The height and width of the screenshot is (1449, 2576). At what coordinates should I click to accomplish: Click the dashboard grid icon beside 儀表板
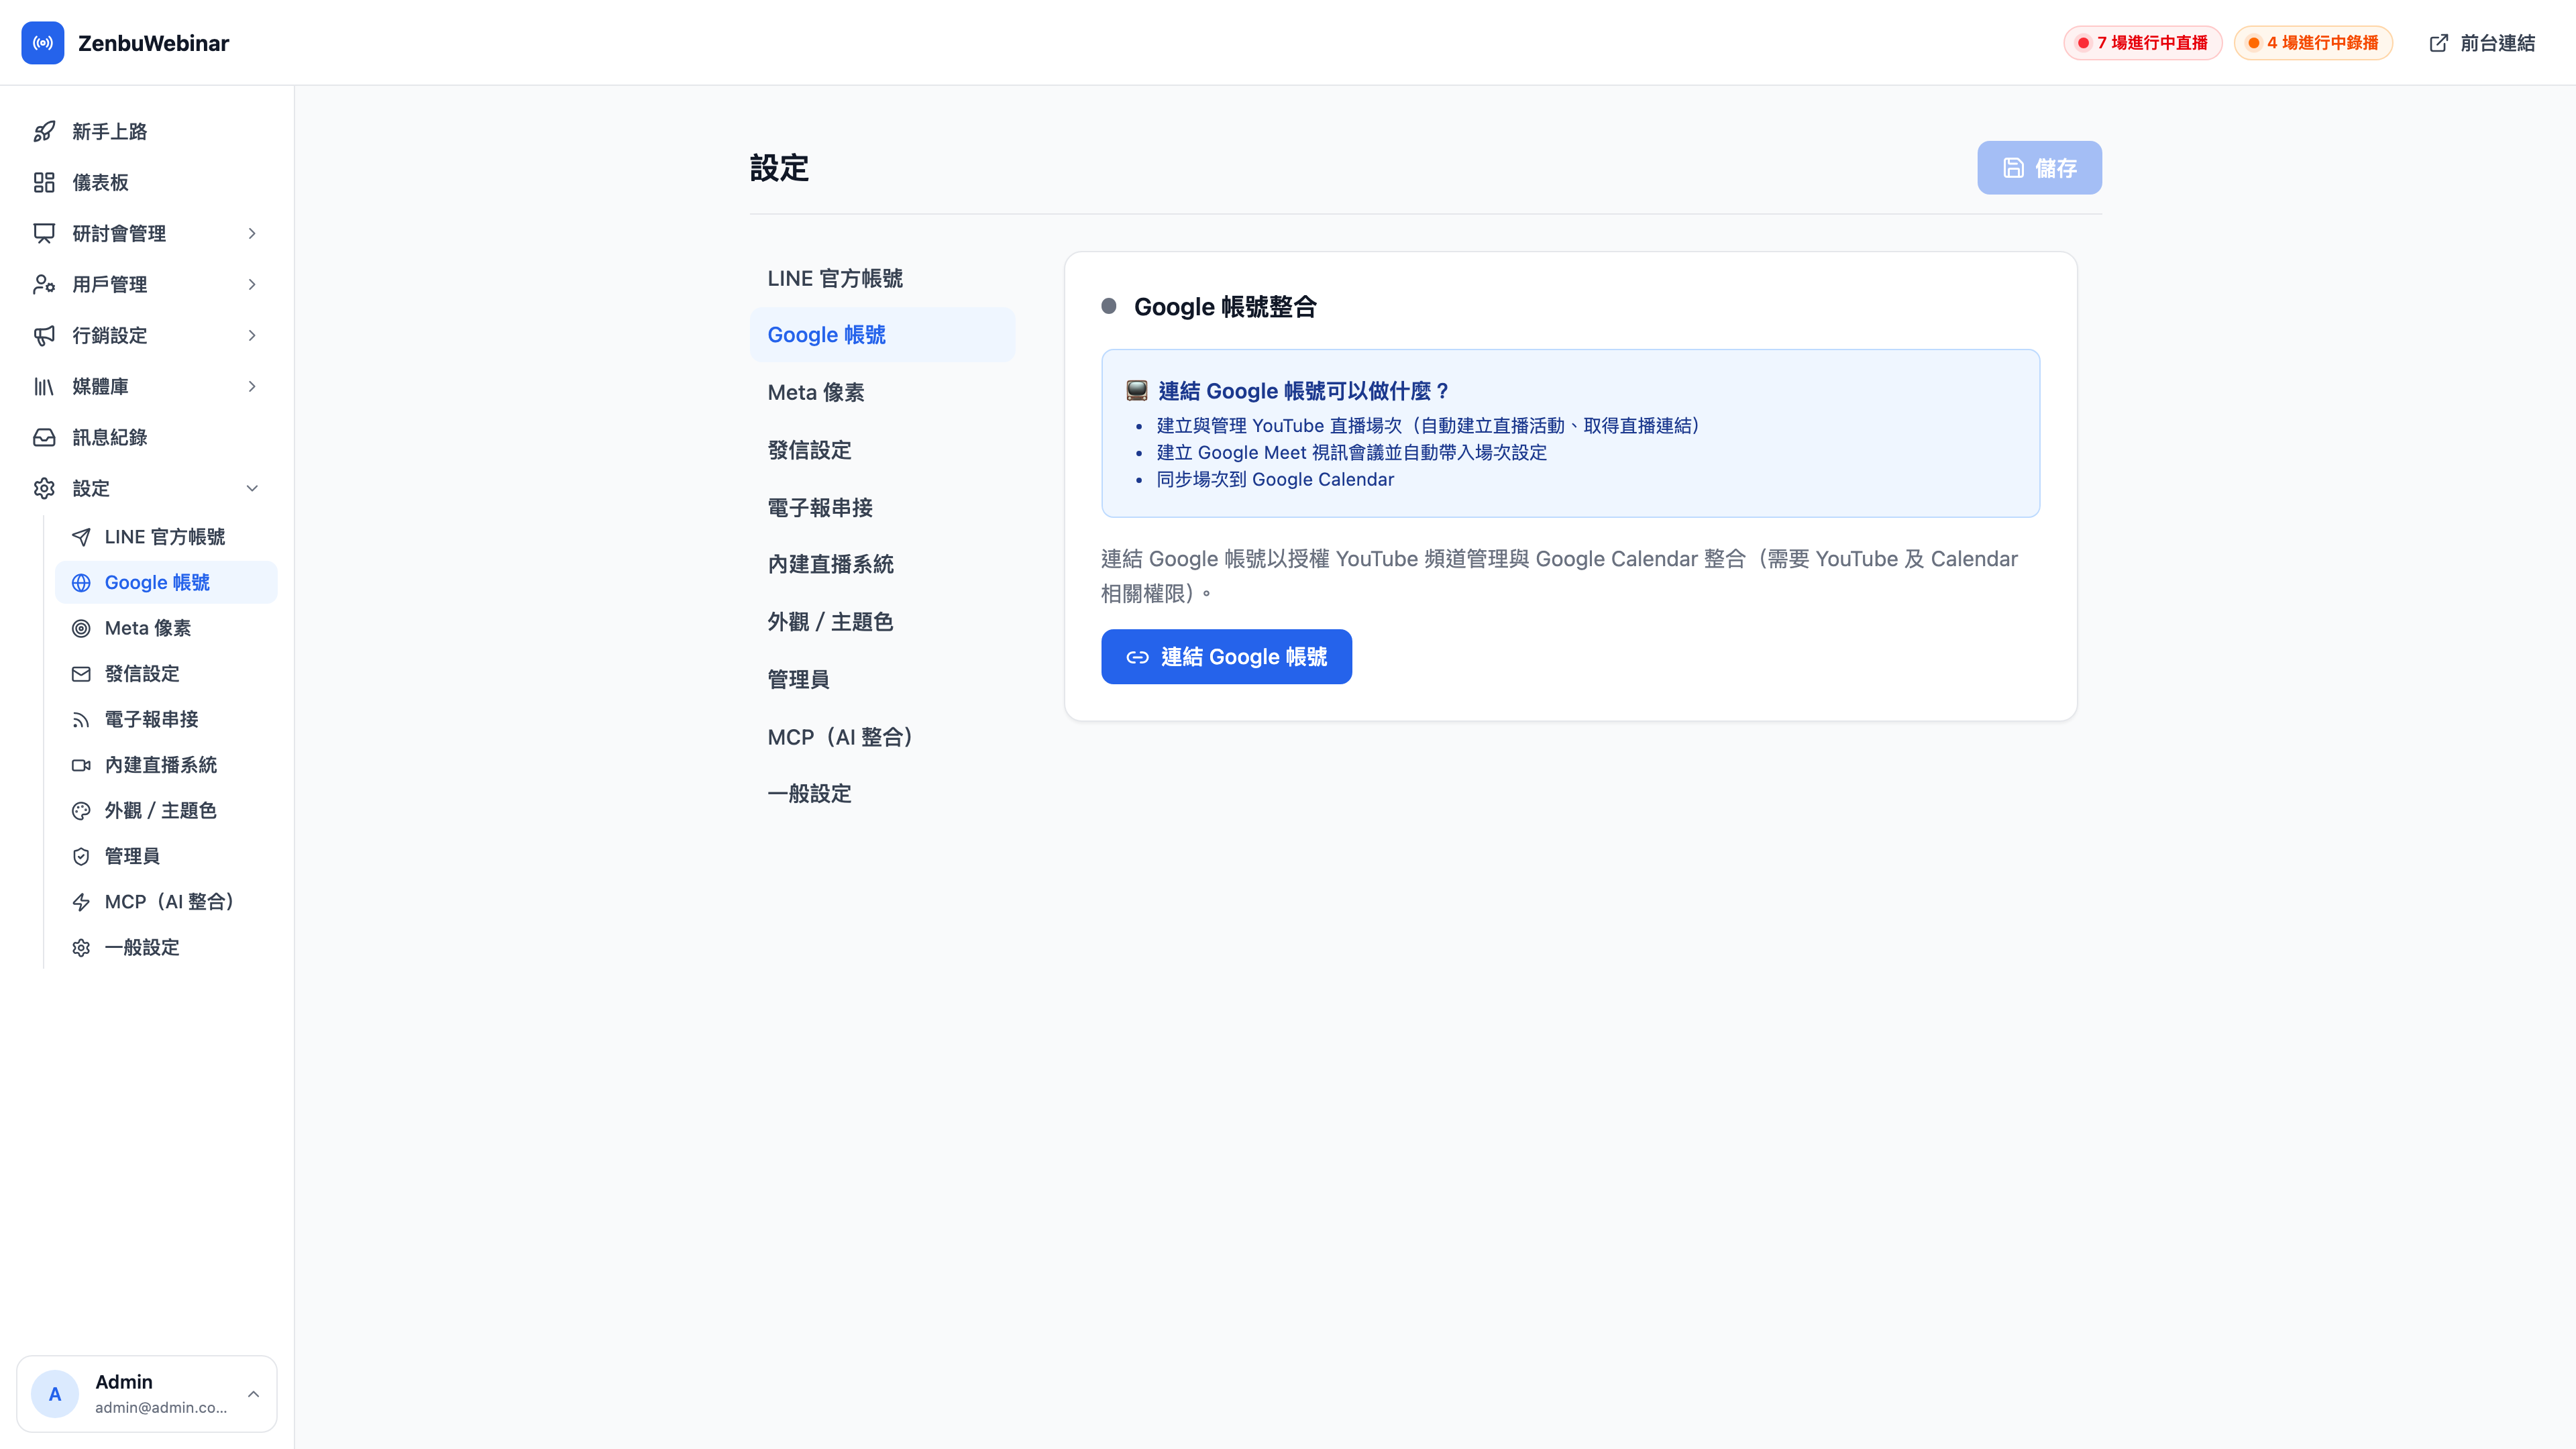44,183
